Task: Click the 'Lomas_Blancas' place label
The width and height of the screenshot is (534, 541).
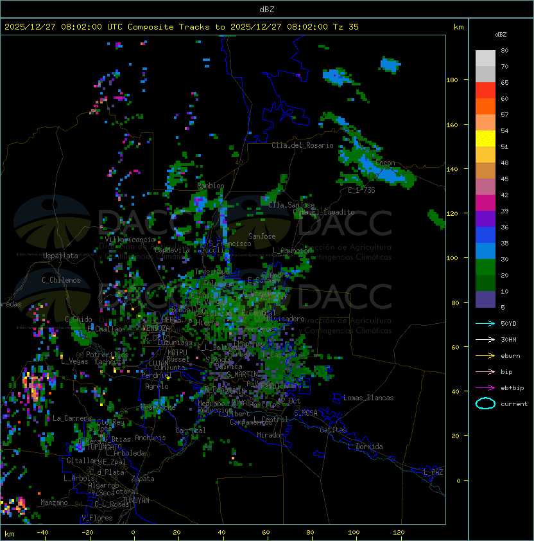Action: coord(368,398)
